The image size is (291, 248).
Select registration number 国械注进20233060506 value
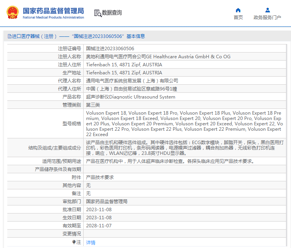click(x=110, y=49)
